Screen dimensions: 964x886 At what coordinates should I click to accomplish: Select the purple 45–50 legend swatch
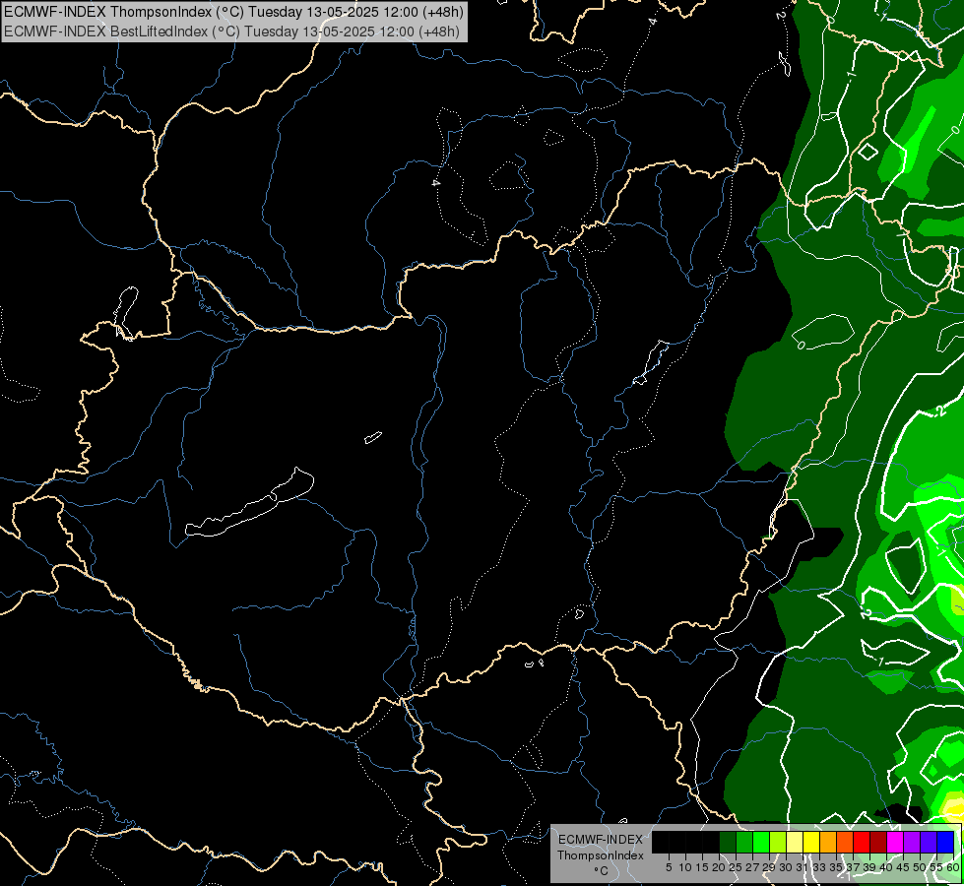(x=913, y=842)
